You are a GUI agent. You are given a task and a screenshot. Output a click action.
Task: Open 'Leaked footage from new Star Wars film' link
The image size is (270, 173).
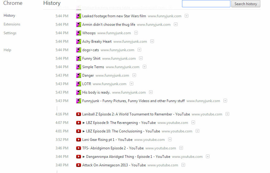pyautogui.click(x=114, y=16)
